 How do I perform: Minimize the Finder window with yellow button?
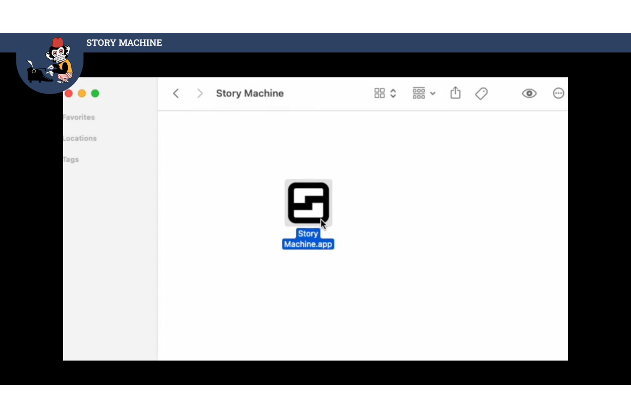point(82,93)
